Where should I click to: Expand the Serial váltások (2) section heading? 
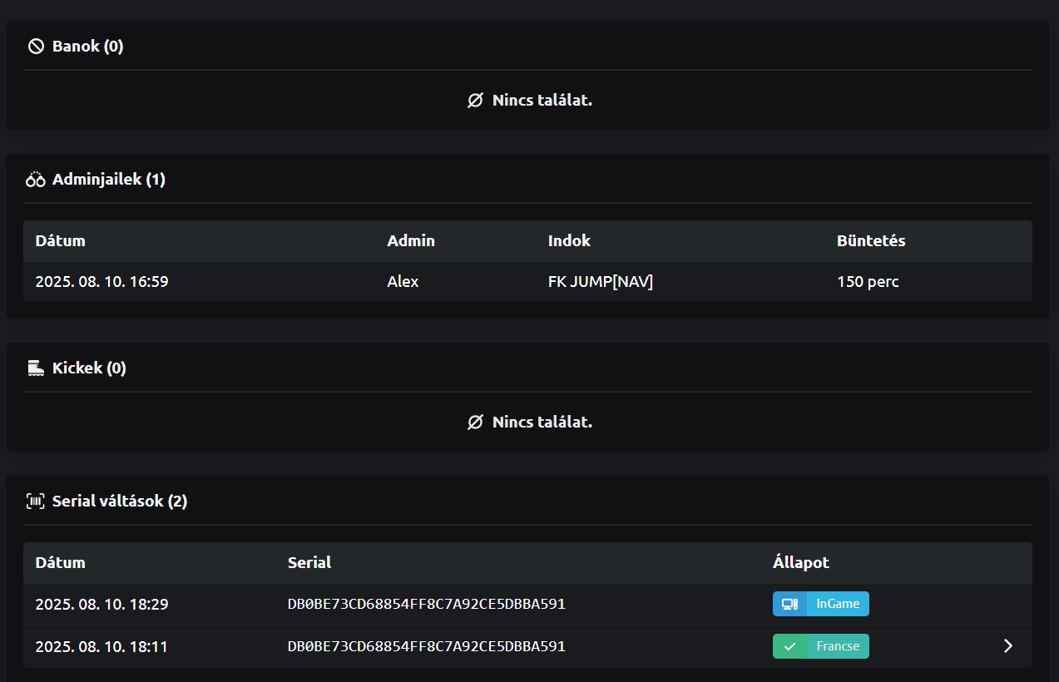point(119,501)
